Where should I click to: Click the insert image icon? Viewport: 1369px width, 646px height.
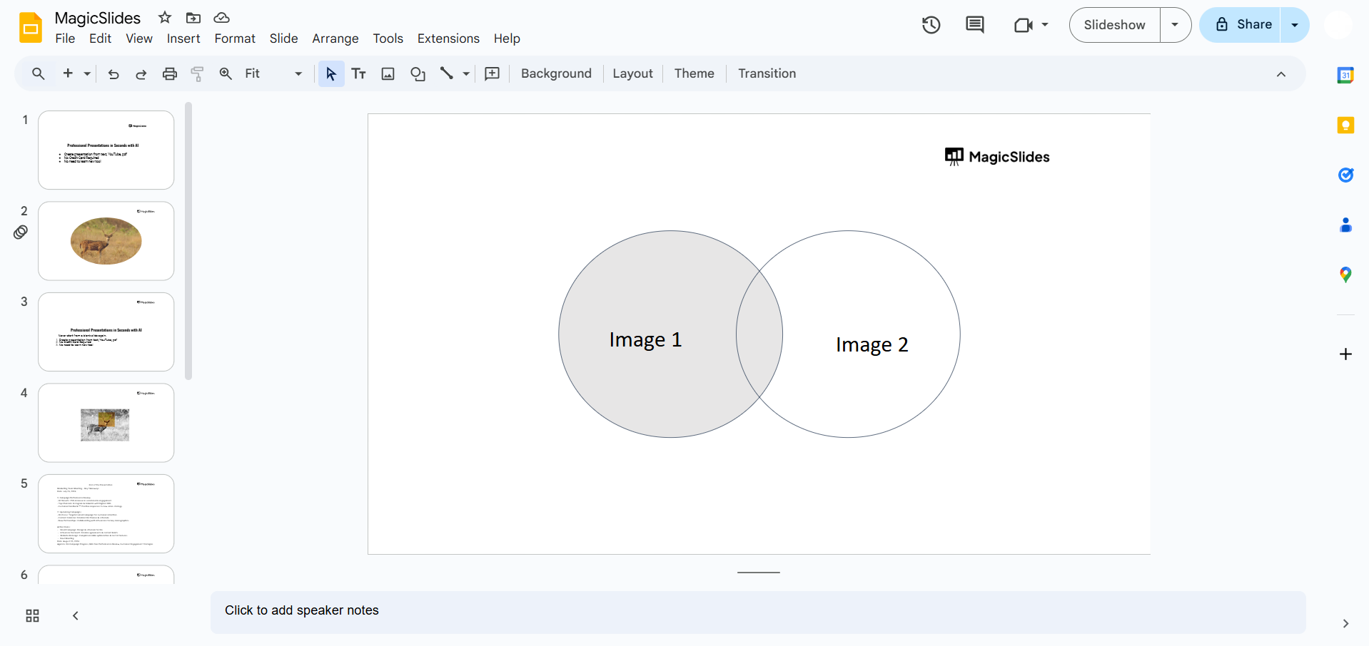coord(388,73)
